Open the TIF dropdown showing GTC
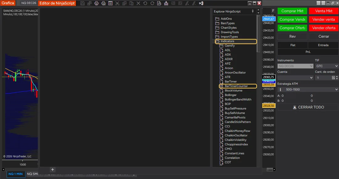This screenshot has width=339, height=179. pyautogui.click(x=327, y=66)
